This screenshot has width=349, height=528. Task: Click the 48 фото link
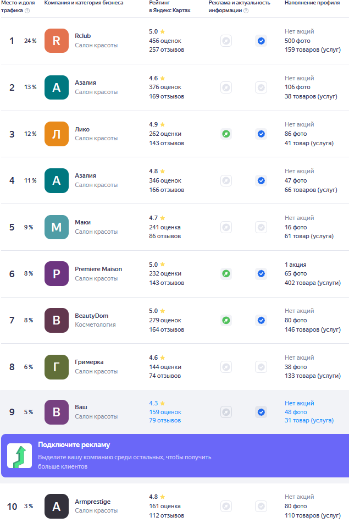(296, 412)
